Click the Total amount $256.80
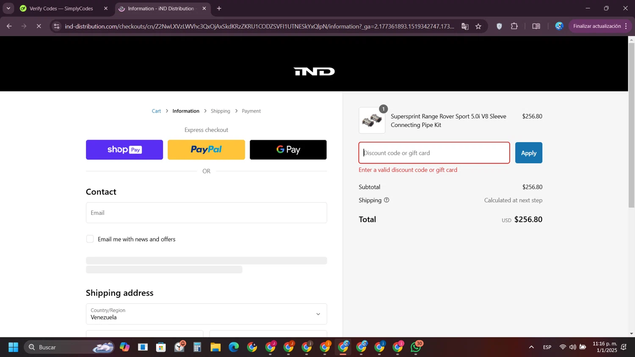 click(528, 220)
